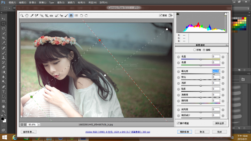
Task: Click the 色調 slider handle
Action: coord(201,65)
